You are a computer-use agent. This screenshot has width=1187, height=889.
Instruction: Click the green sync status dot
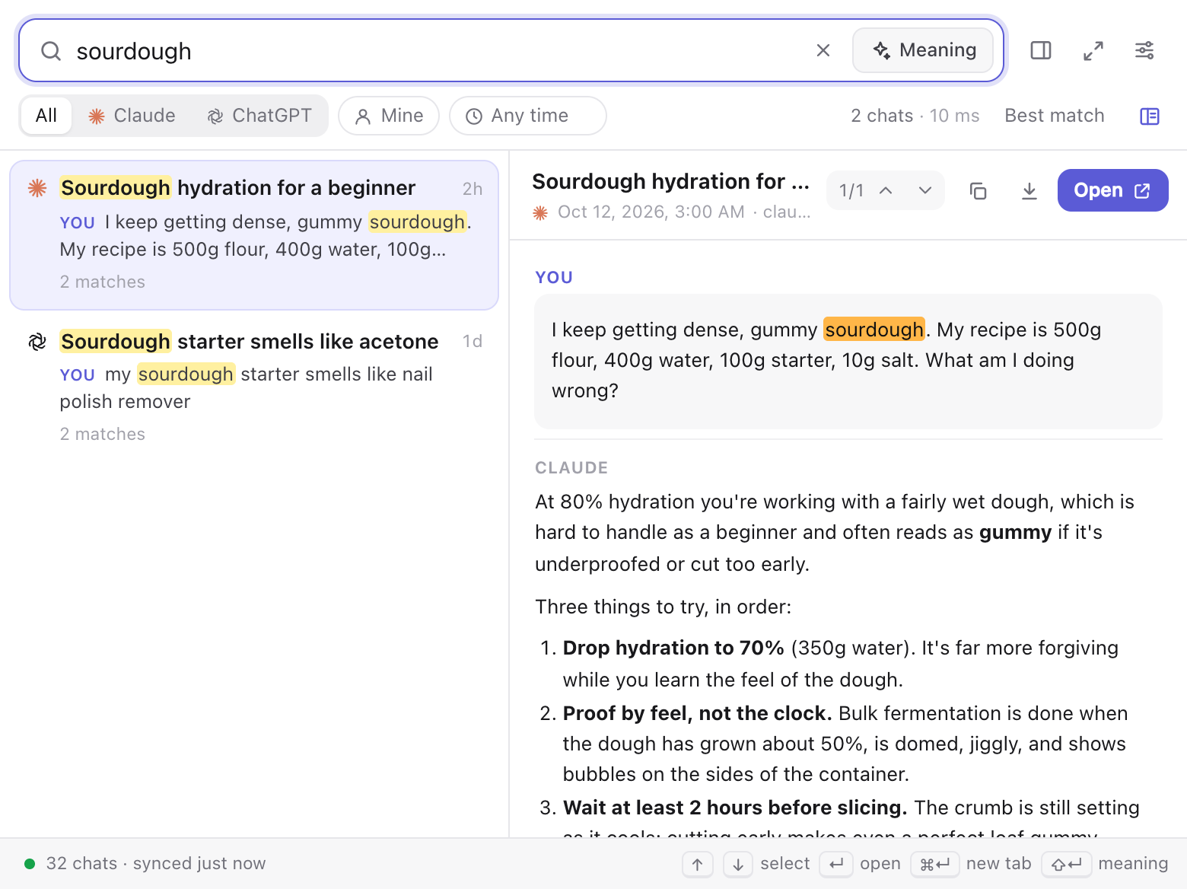[30, 864]
